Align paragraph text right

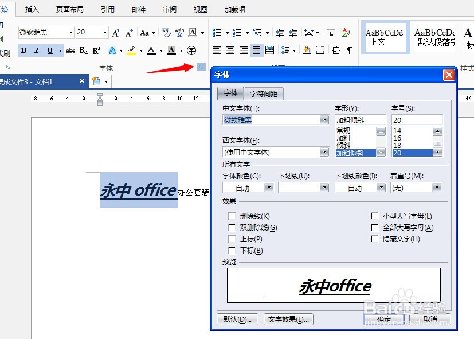pyautogui.click(x=244, y=50)
